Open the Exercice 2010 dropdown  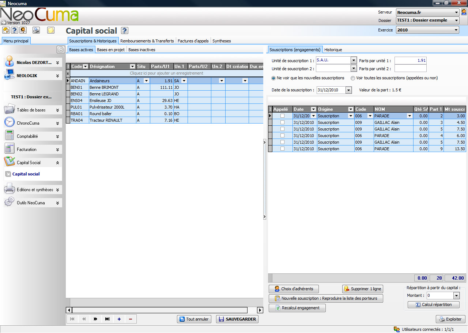(456, 30)
